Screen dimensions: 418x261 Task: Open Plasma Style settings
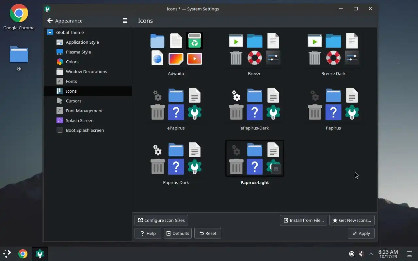[88, 52]
